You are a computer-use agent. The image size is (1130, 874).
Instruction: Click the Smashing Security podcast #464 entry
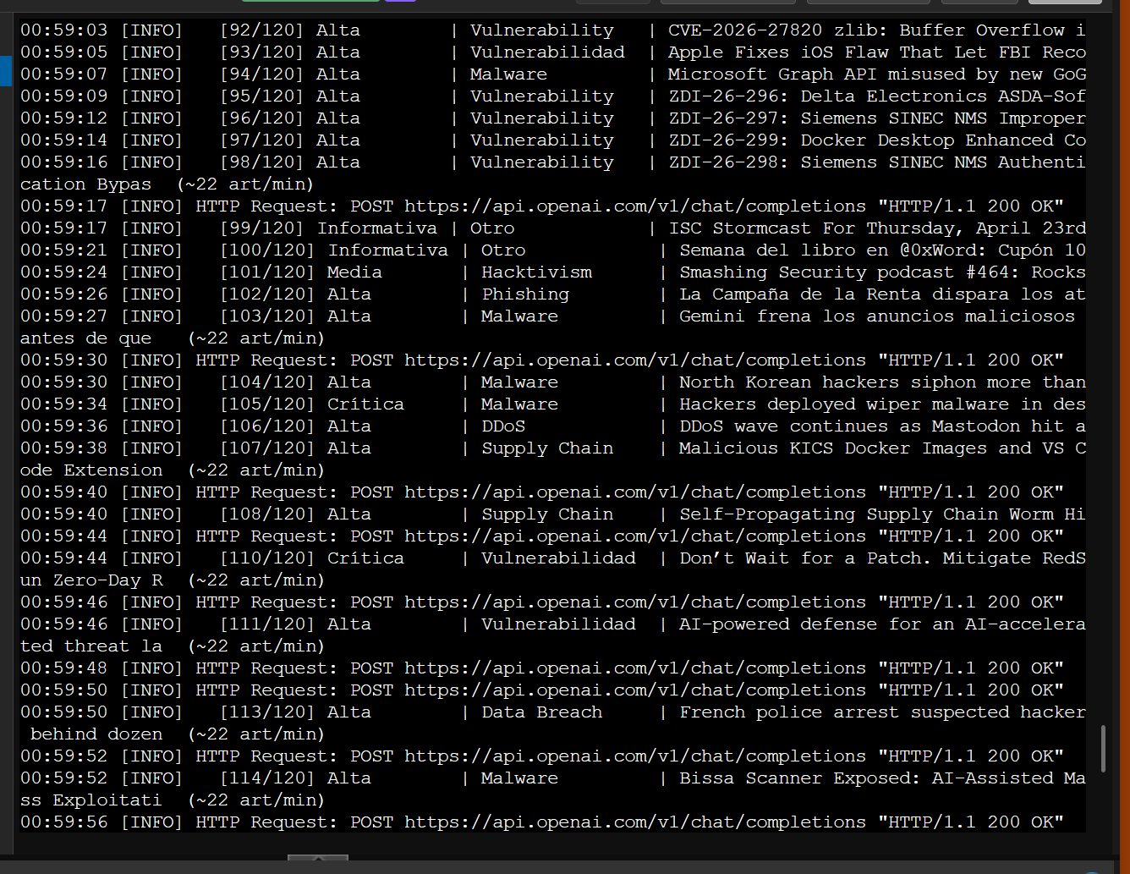881,272
